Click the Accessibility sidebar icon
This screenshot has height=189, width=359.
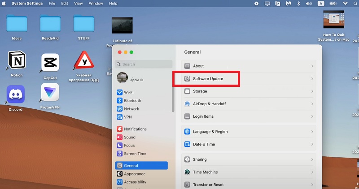[119, 182]
